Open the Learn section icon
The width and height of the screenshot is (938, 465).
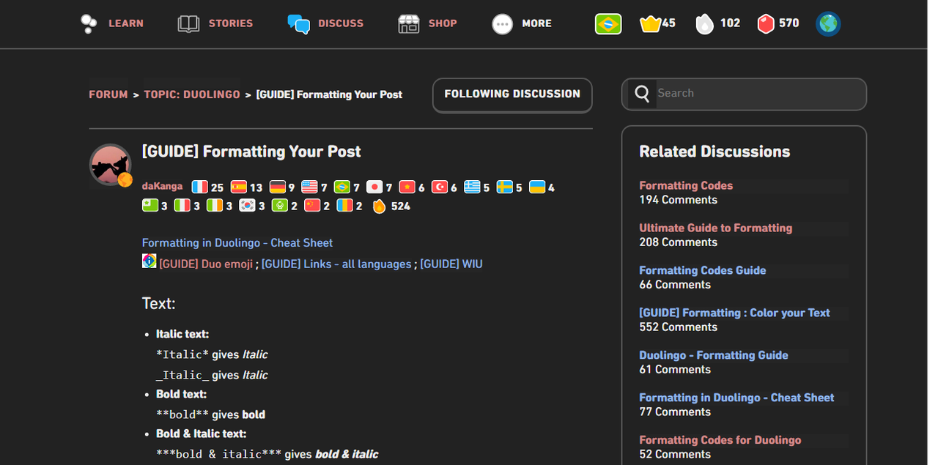tap(89, 24)
